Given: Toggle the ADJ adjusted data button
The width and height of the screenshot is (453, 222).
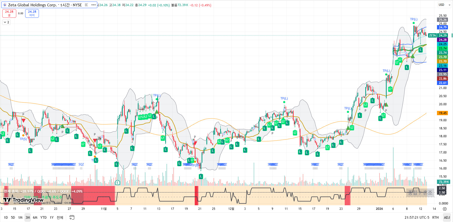Looking at the screenshot, I should click(447, 217).
